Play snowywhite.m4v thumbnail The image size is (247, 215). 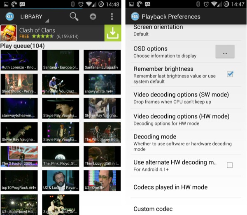(x=102, y=84)
